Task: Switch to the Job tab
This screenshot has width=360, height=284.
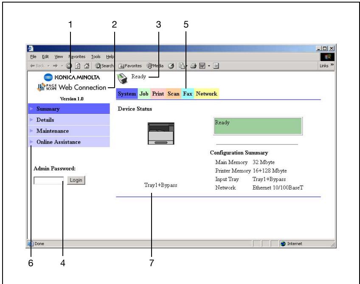Action: 144,94
